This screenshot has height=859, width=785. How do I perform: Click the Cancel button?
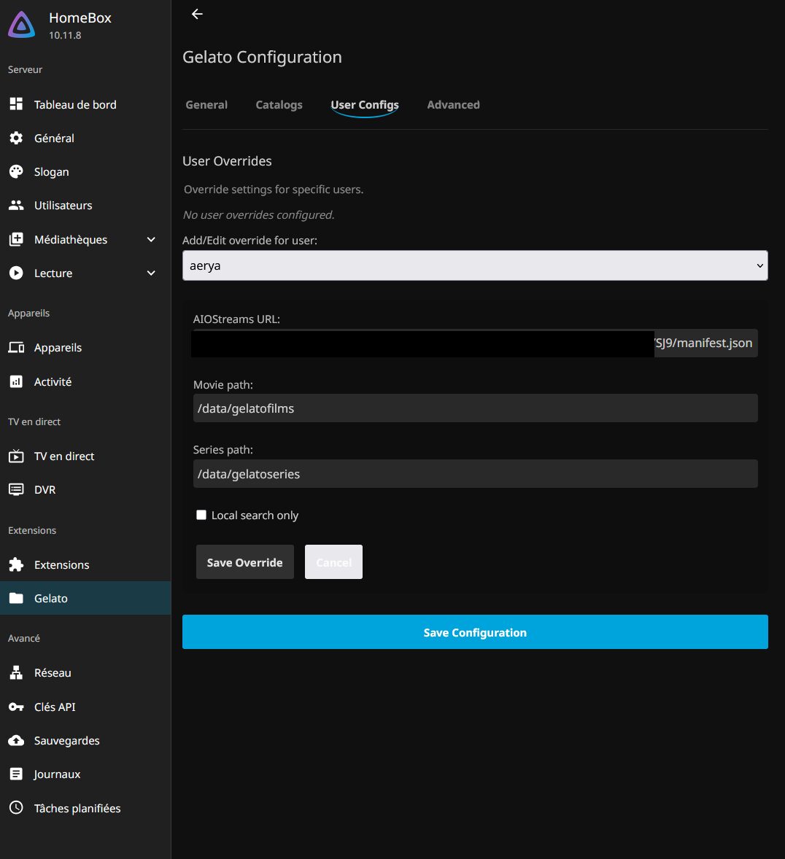click(x=333, y=562)
